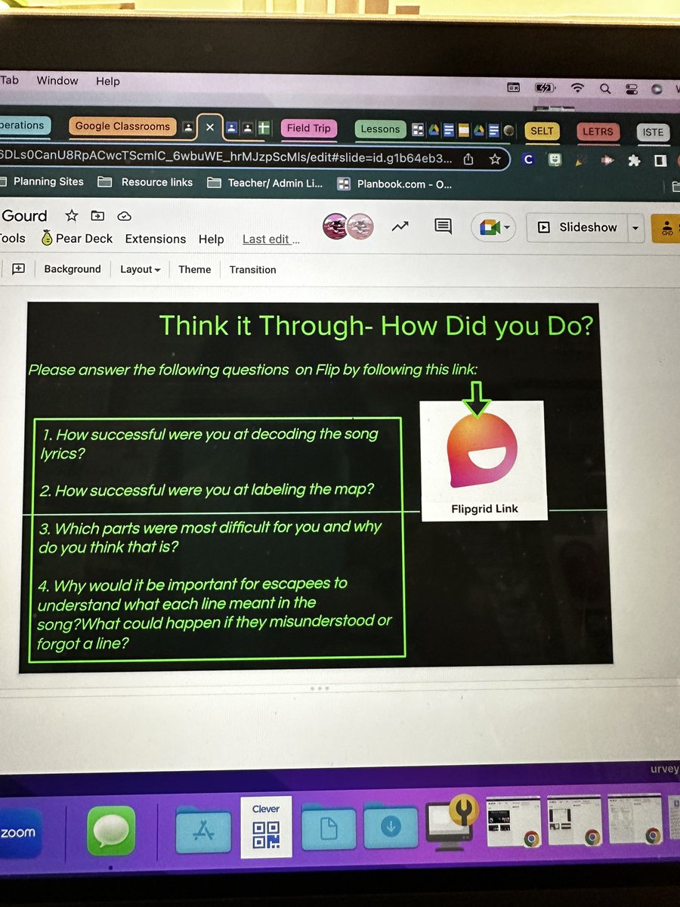This screenshot has height=907, width=680.
Task: Click the yellow Share button
Action: 666,228
